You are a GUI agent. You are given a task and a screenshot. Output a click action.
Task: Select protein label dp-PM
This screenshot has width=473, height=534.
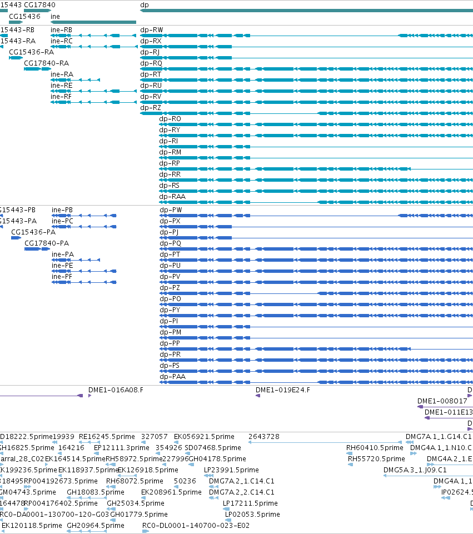(171, 332)
